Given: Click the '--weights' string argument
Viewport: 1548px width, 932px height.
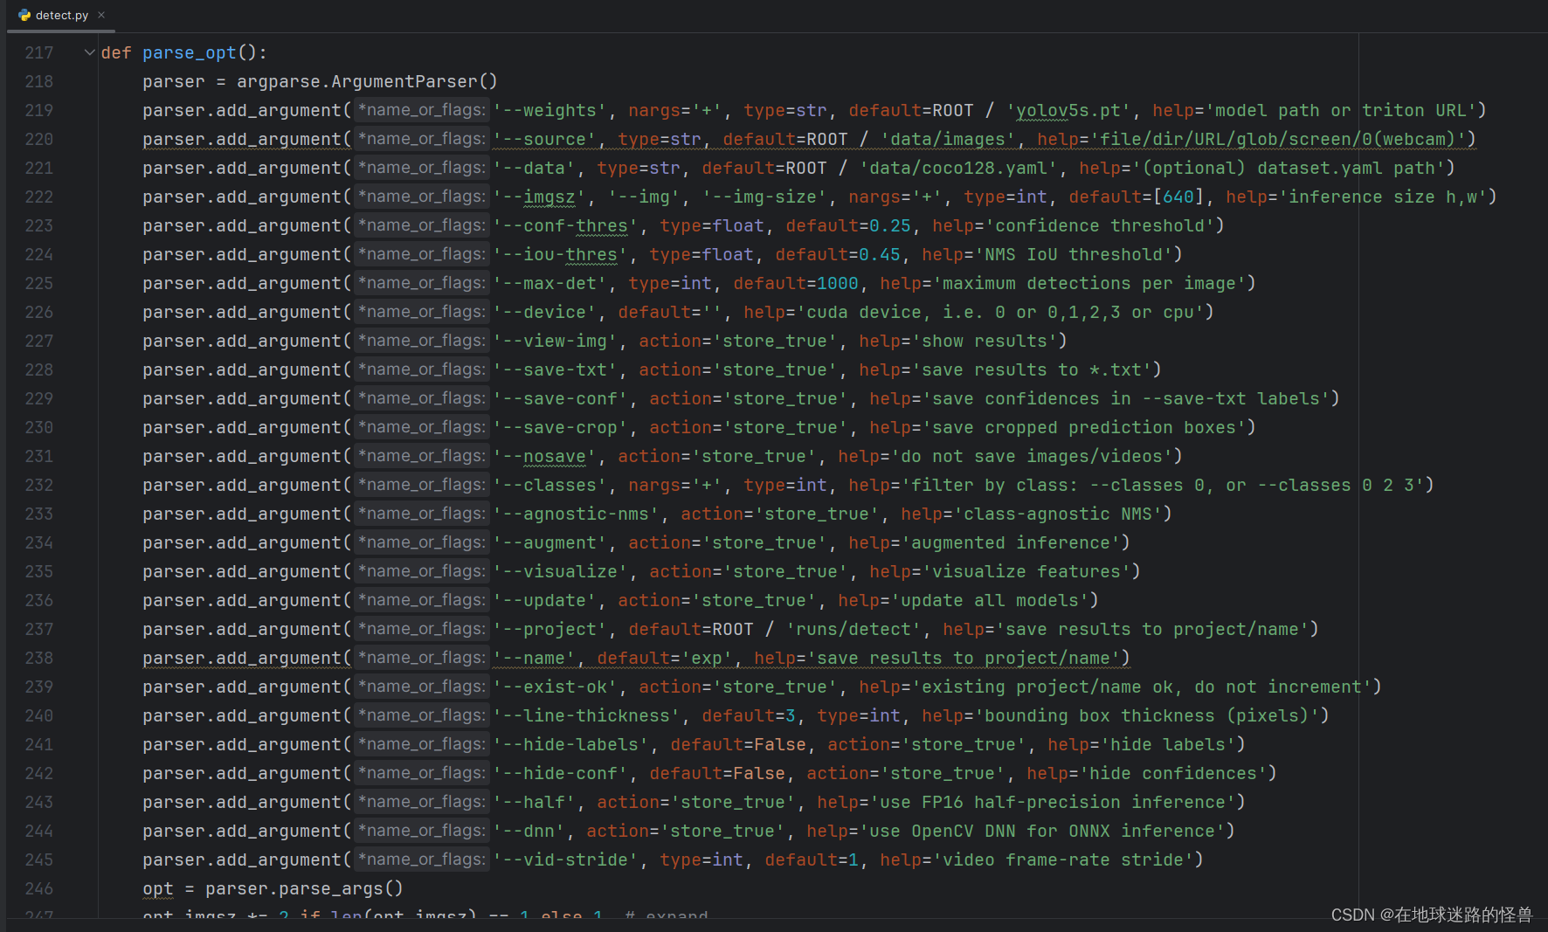Looking at the screenshot, I should click(x=550, y=110).
